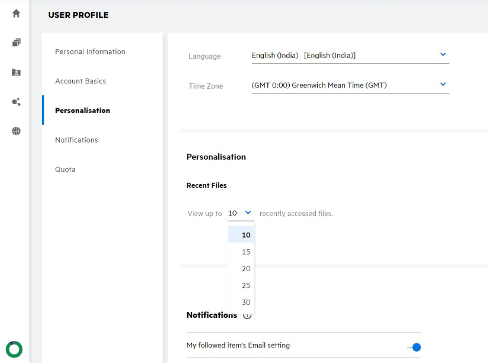The image size is (488, 363).
Task: Switch to Account Basics tab
Action: (80, 81)
